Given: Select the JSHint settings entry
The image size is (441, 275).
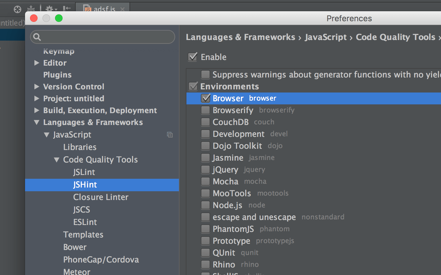Looking at the screenshot, I should (x=102, y=185).
